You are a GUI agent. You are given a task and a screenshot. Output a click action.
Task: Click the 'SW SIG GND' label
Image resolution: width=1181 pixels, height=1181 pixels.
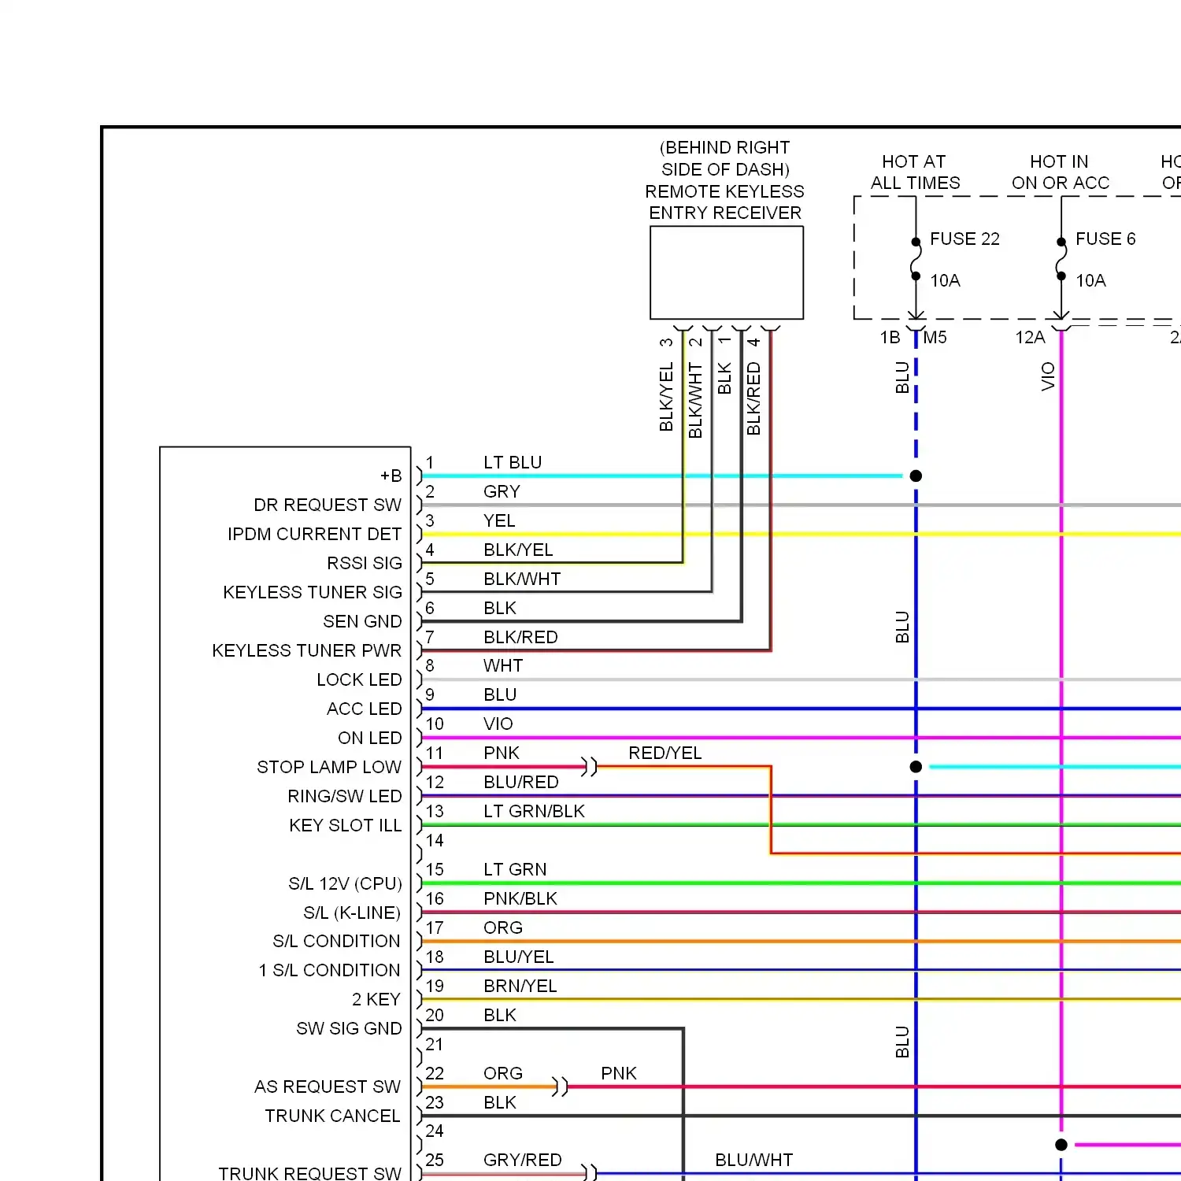(349, 1028)
